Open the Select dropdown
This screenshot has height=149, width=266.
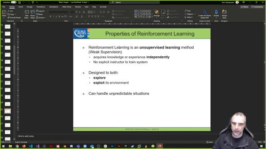(x=188, y=17)
